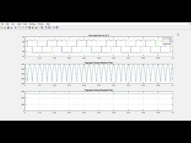
Task: Toggle the Insert Colorbar toolbar button
Action: (46, 27)
